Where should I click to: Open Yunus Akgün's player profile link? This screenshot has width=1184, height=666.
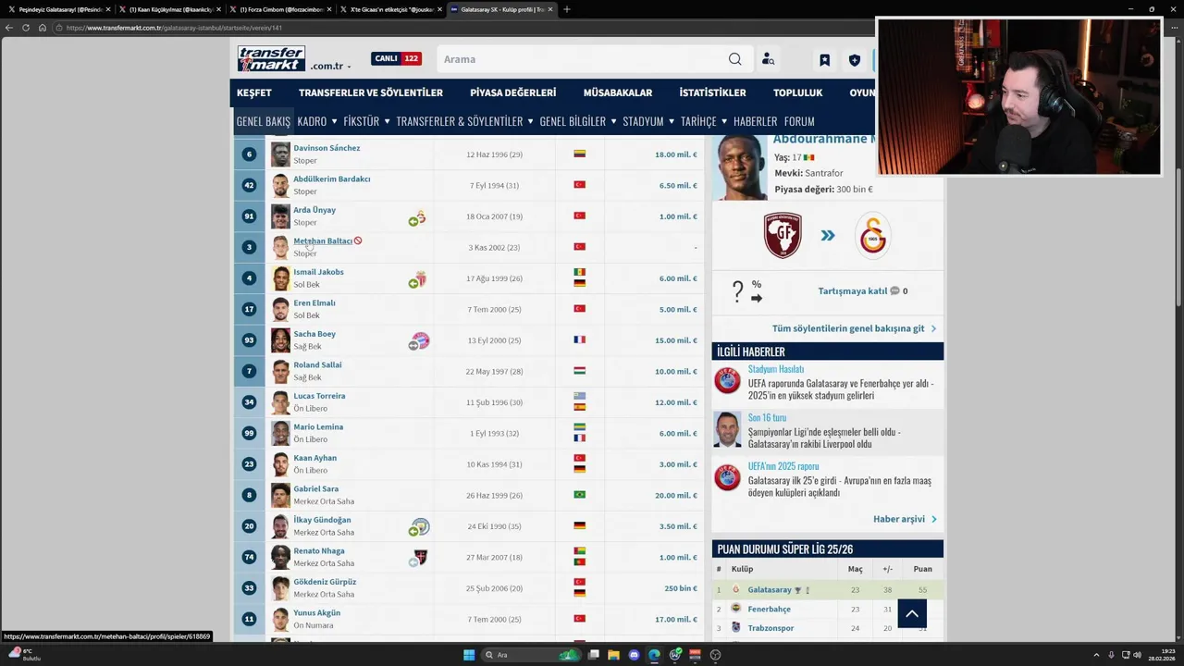316,612
